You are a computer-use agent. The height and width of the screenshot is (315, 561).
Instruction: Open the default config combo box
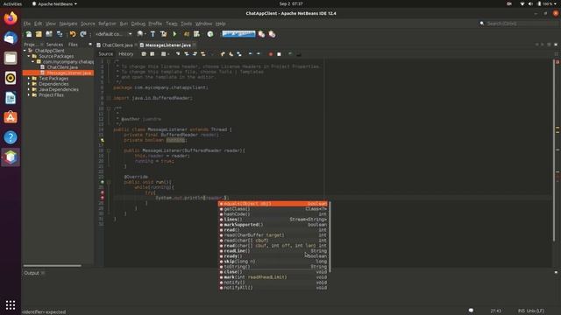(x=113, y=34)
